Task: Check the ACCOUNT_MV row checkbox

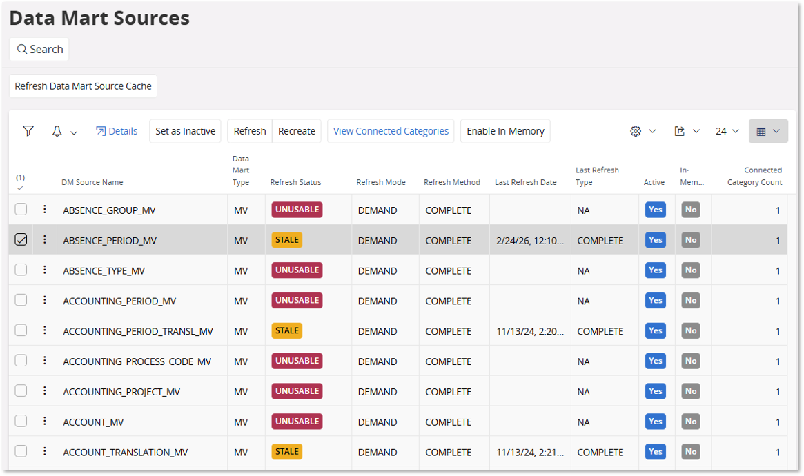Action: pyautogui.click(x=21, y=421)
